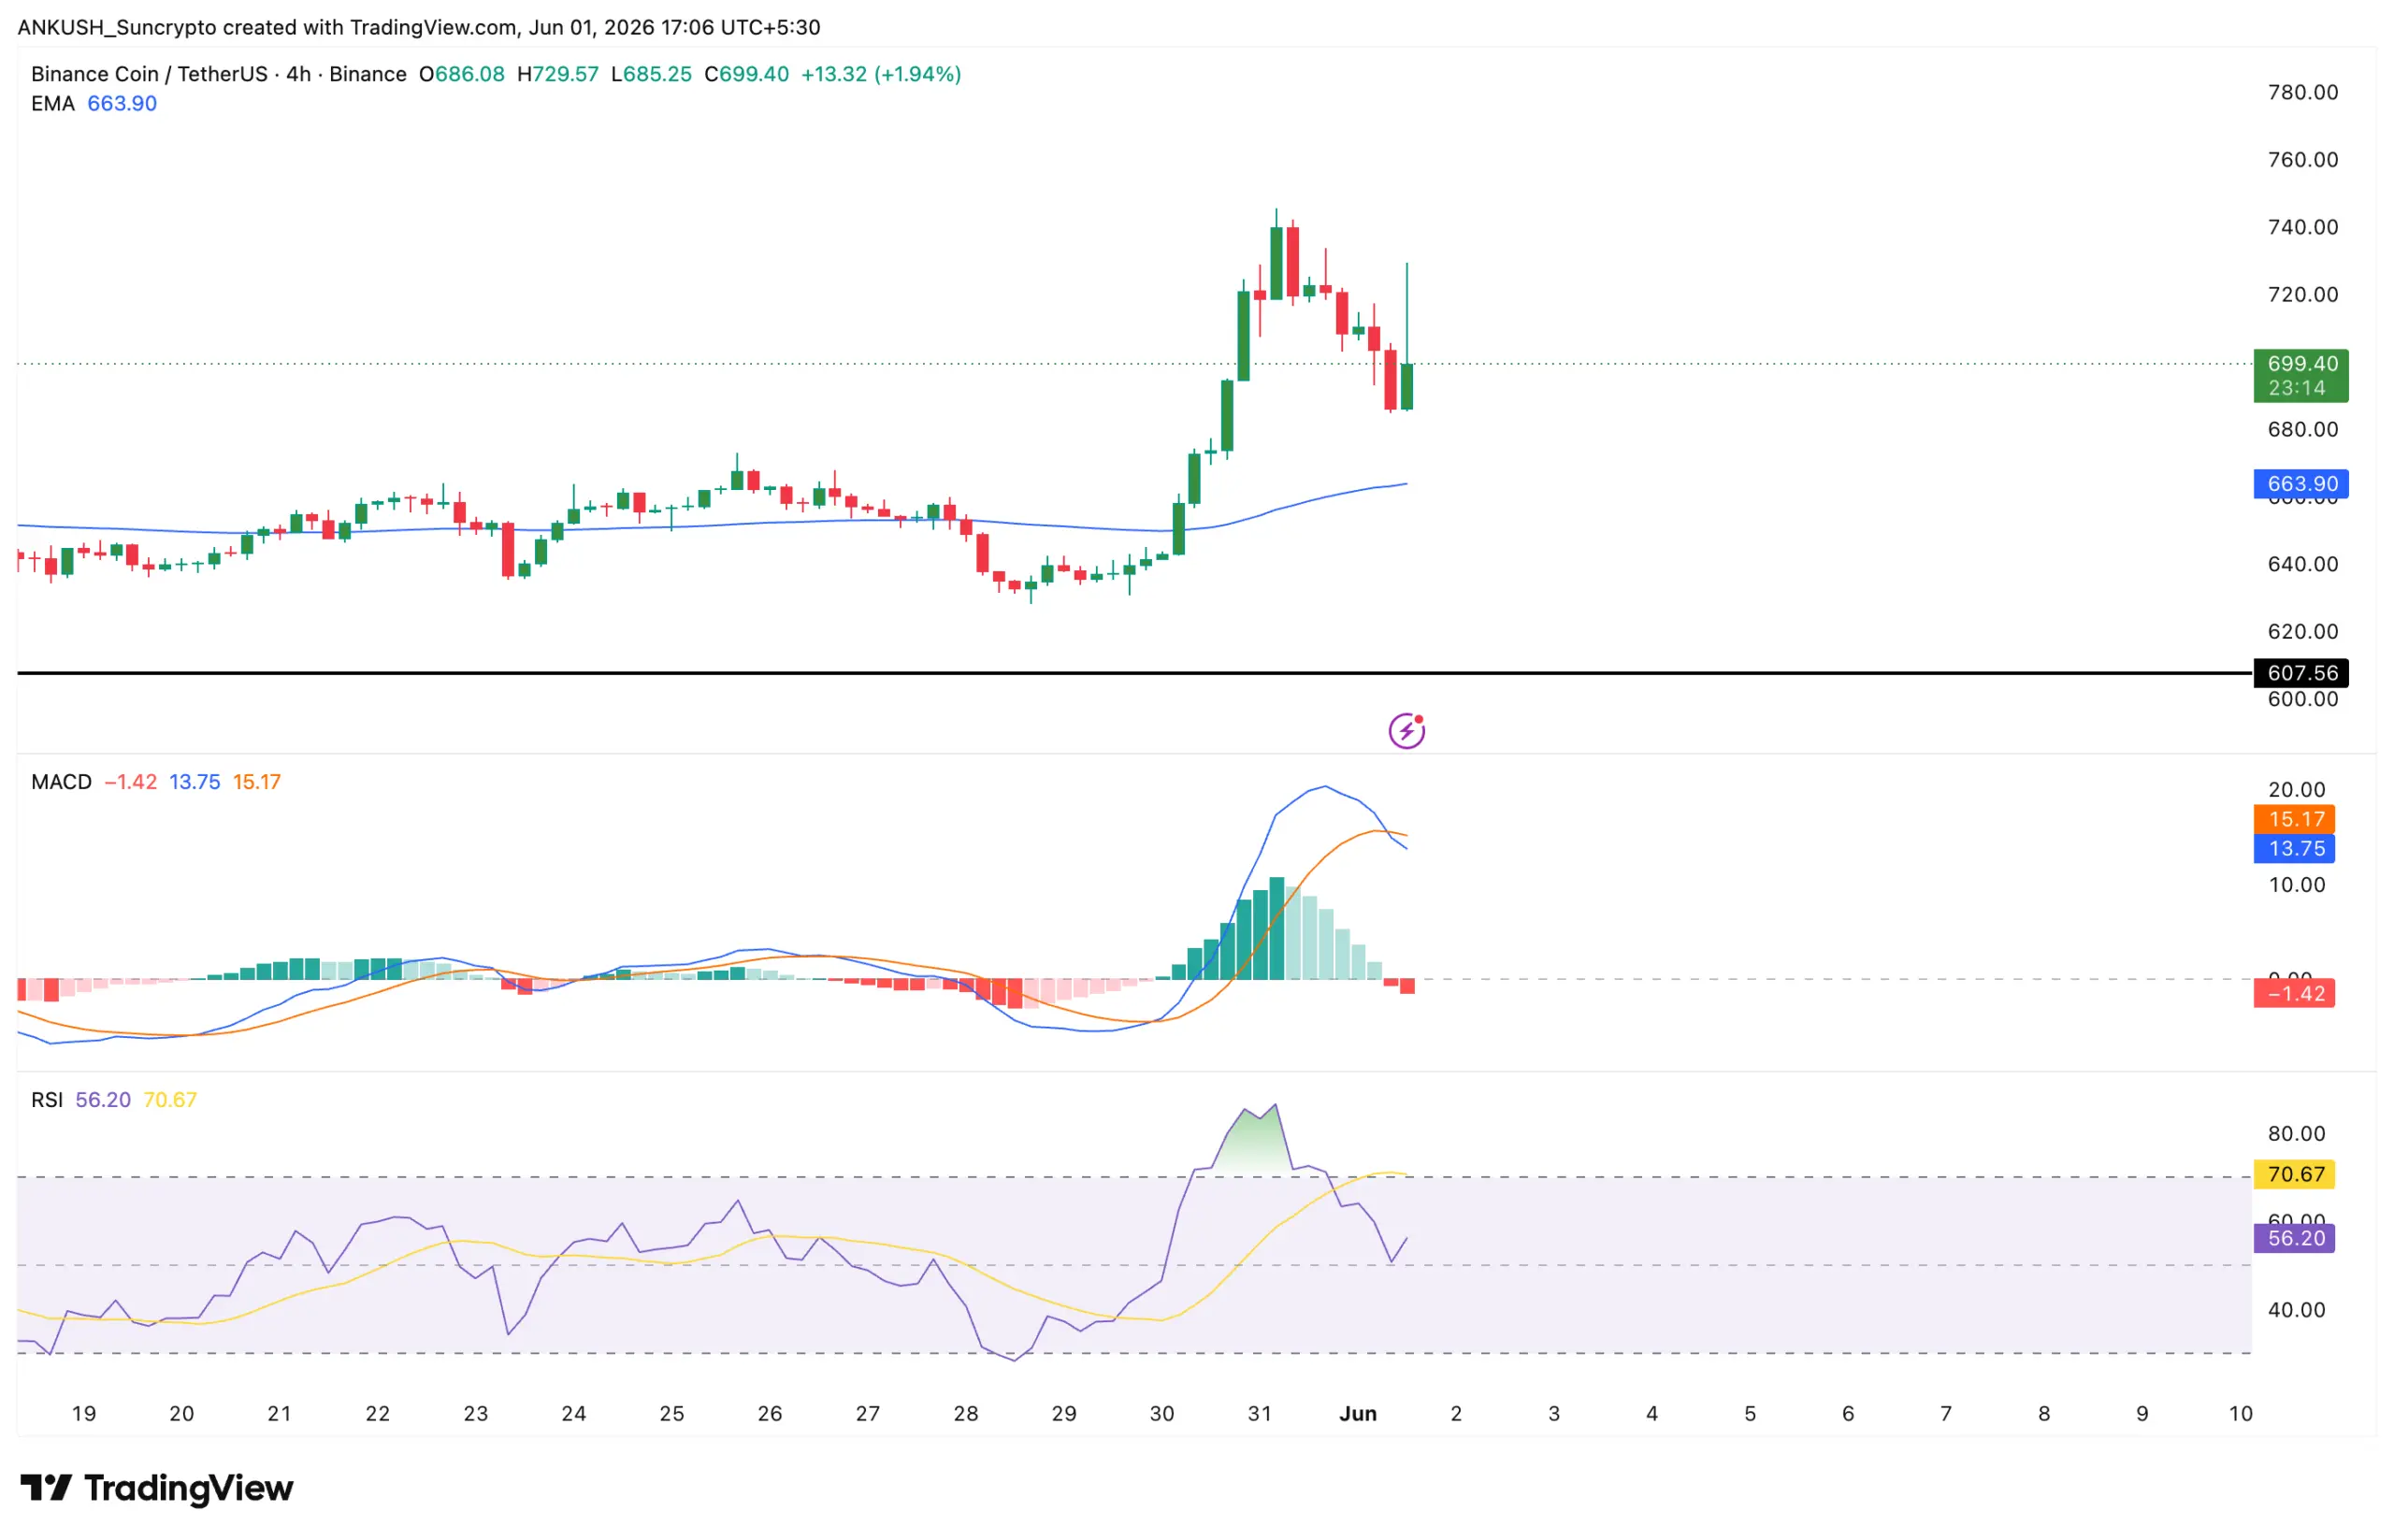Screen dimensions: 2394x1540
Task: Click the high value H729.57 in legend
Action: (x=558, y=74)
